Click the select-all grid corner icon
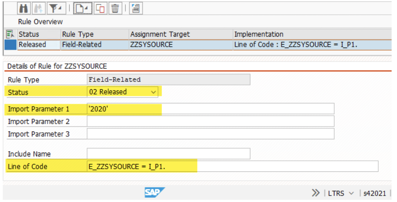This screenshot has height=202, width=397. 10,34
